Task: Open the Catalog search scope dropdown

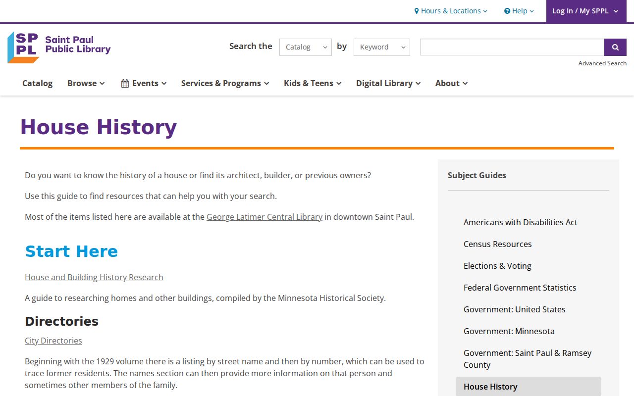Action: point(306,47)
